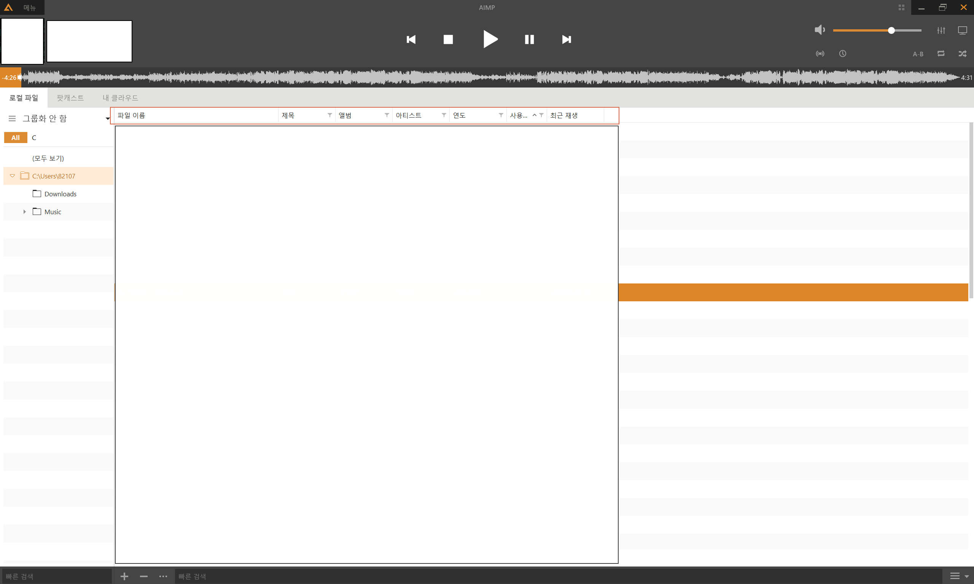
Task: Remove items with the minus icon
Action: pos(144,576)
